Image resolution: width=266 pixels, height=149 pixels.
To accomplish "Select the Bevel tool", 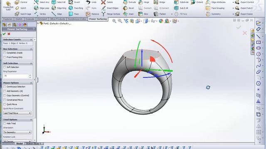I will 128,8.
